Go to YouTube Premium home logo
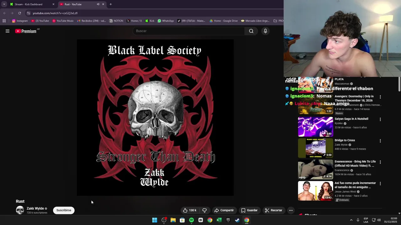The height and width of the screenshot is (225, 401). point(26,31)
